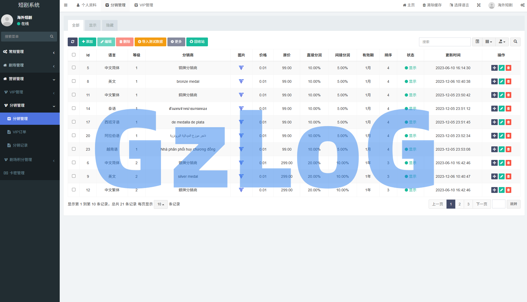Viewport: 527px width, 302px height.
Task: Open the VIP管理 top tab
Action: pos(144,5)
